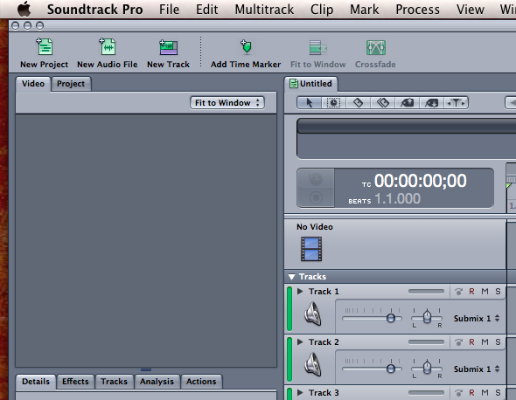Open the Apple menu
This screenshot has width=516, height=400.
[24, 9]
